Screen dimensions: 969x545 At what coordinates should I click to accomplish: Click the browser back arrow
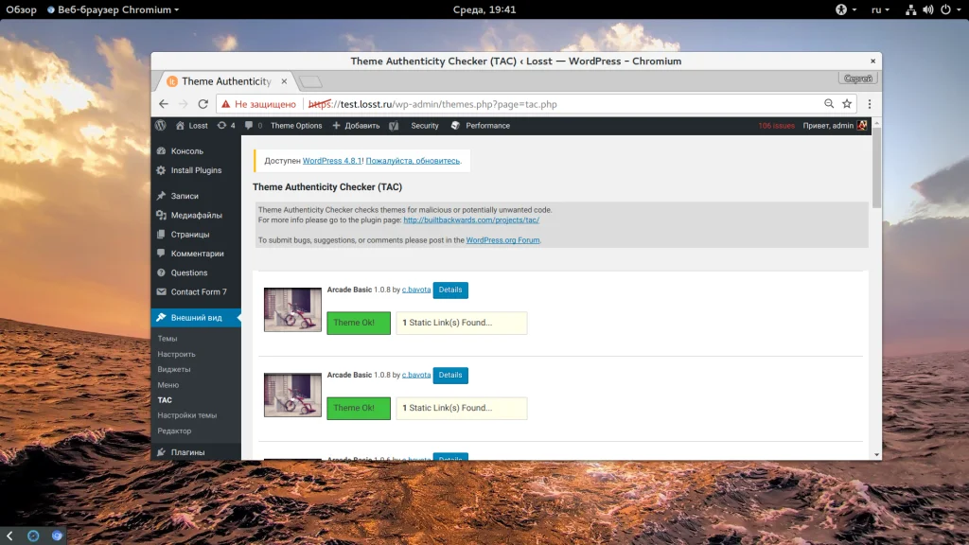point(163,104)
